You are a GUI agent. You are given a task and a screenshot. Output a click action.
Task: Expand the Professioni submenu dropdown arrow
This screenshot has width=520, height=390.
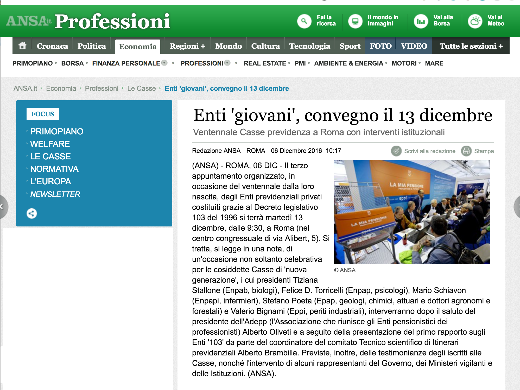(x=227, y=63)
